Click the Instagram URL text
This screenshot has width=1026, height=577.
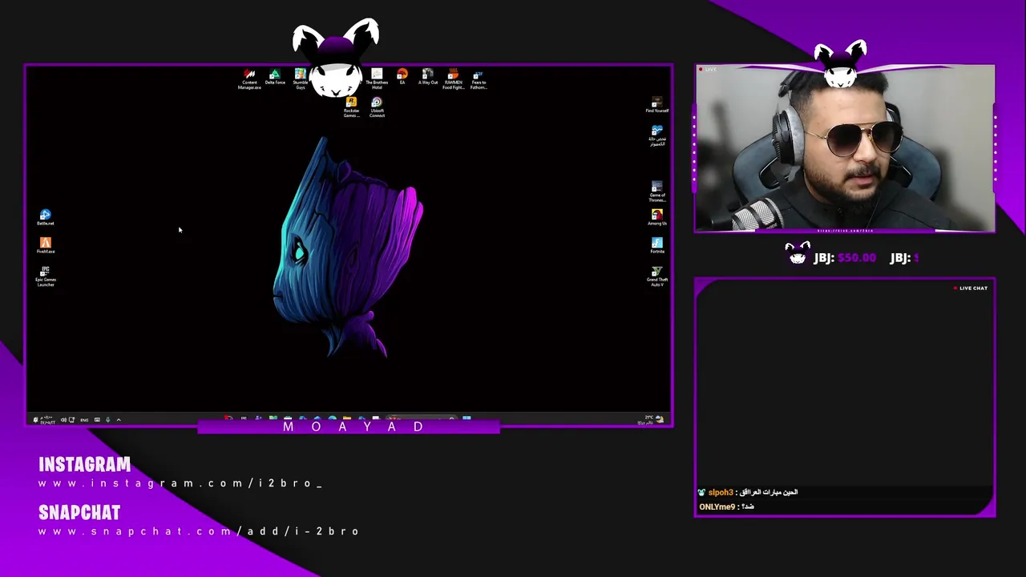click(180, 483)
